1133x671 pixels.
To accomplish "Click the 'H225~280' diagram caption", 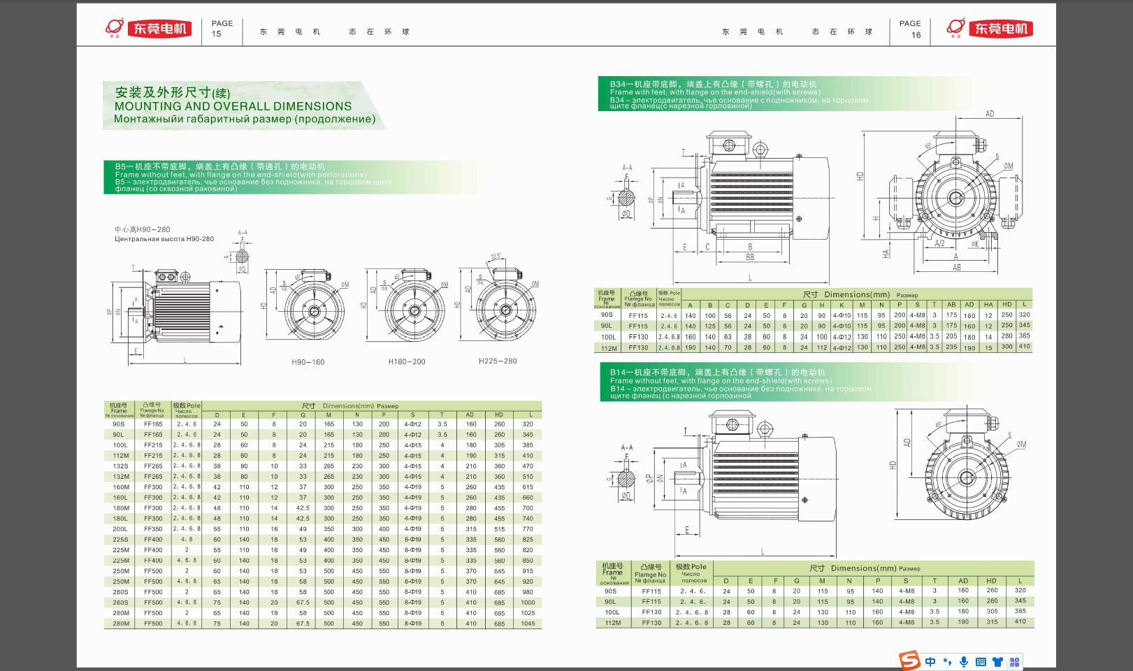I will tap(498, 361).
